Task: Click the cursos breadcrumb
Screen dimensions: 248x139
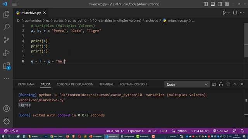Action: point(59,20)
